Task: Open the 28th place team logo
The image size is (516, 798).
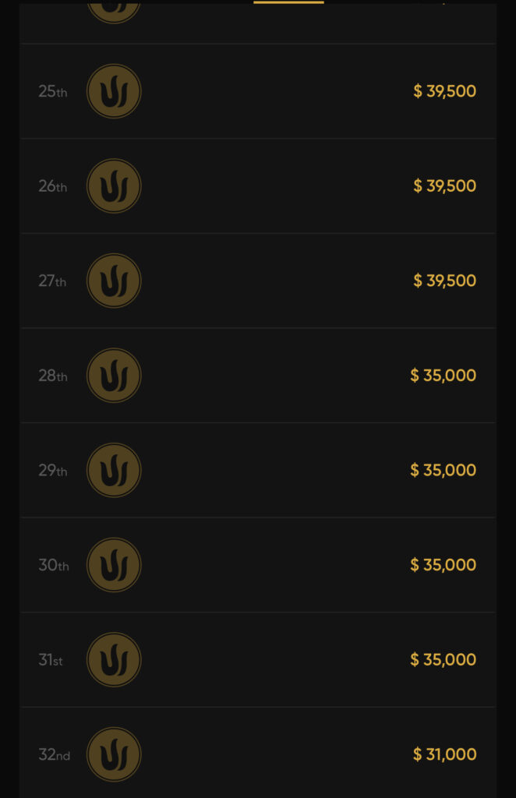Action: pyautogui.click(x=114, y=376)
